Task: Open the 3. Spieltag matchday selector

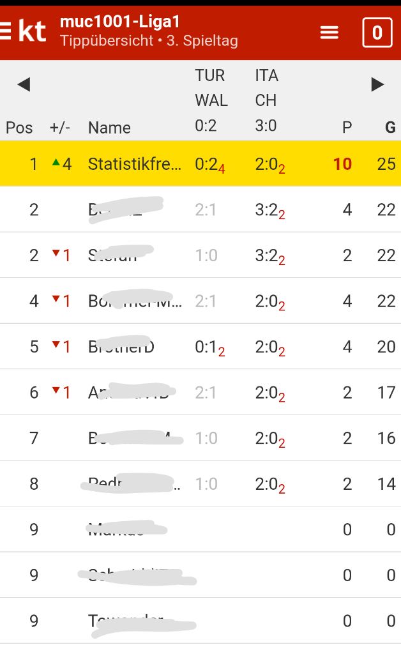Action: coord(202,42)
